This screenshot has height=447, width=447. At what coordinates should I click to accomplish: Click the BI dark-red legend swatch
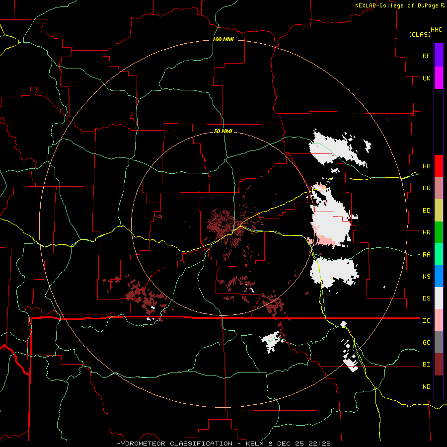point(439,365)
